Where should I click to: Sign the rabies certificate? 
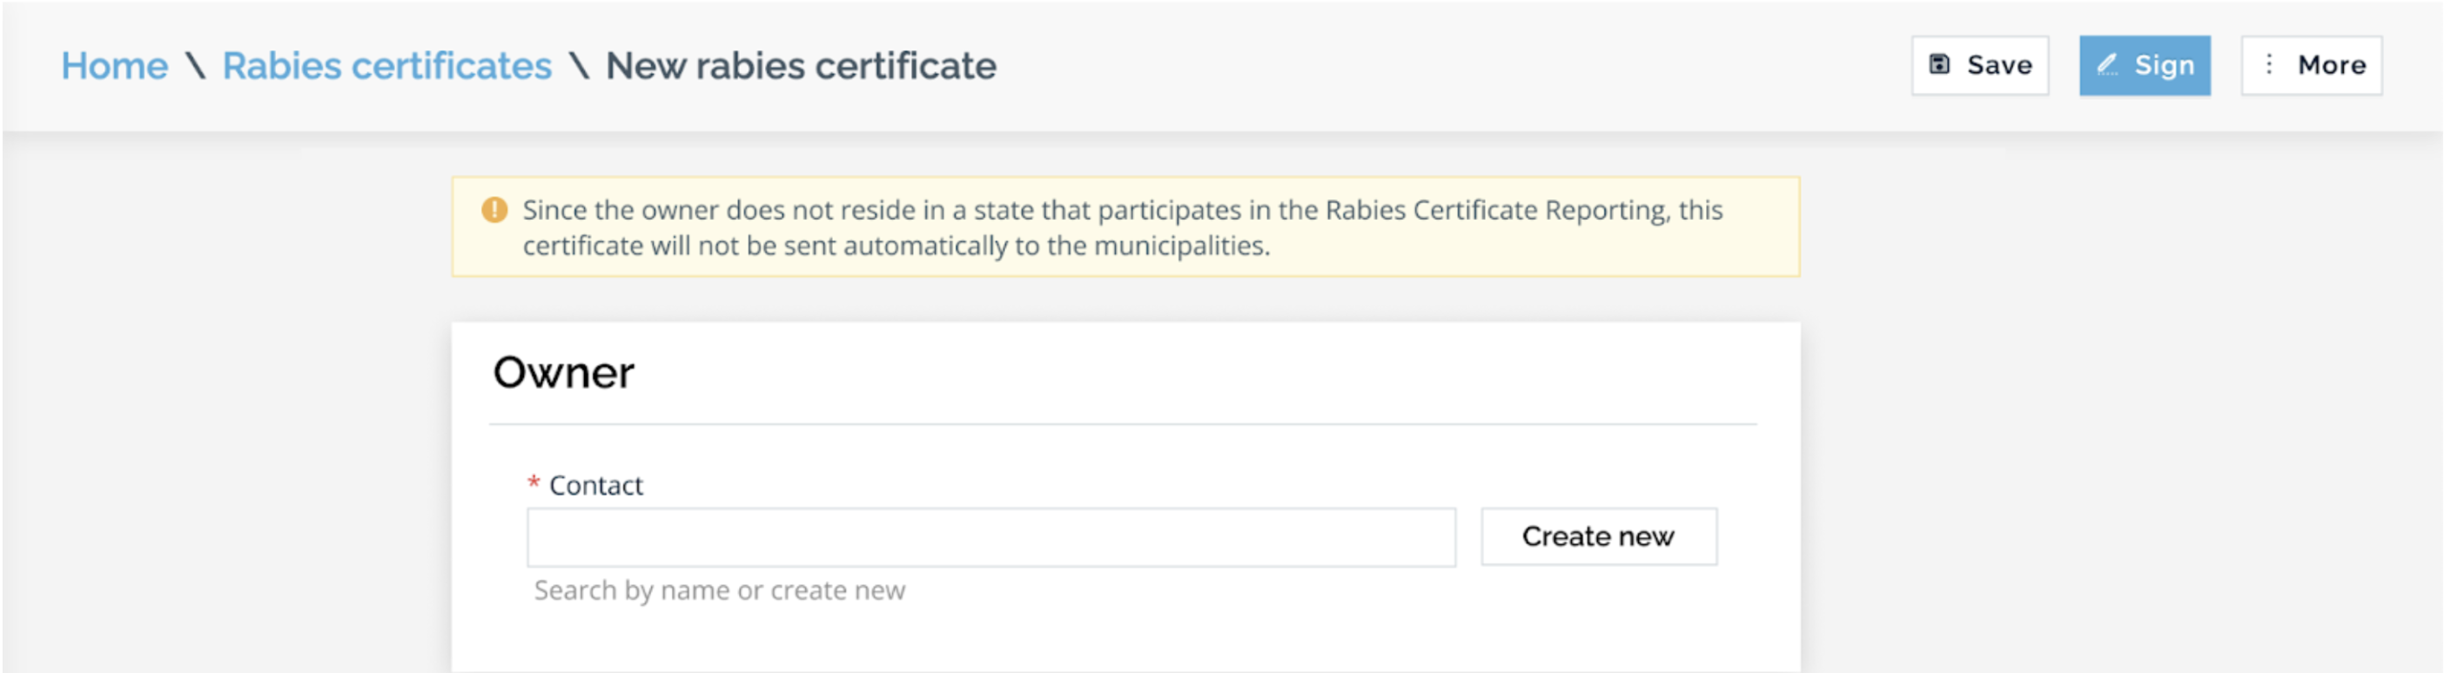pos(2145,65)
